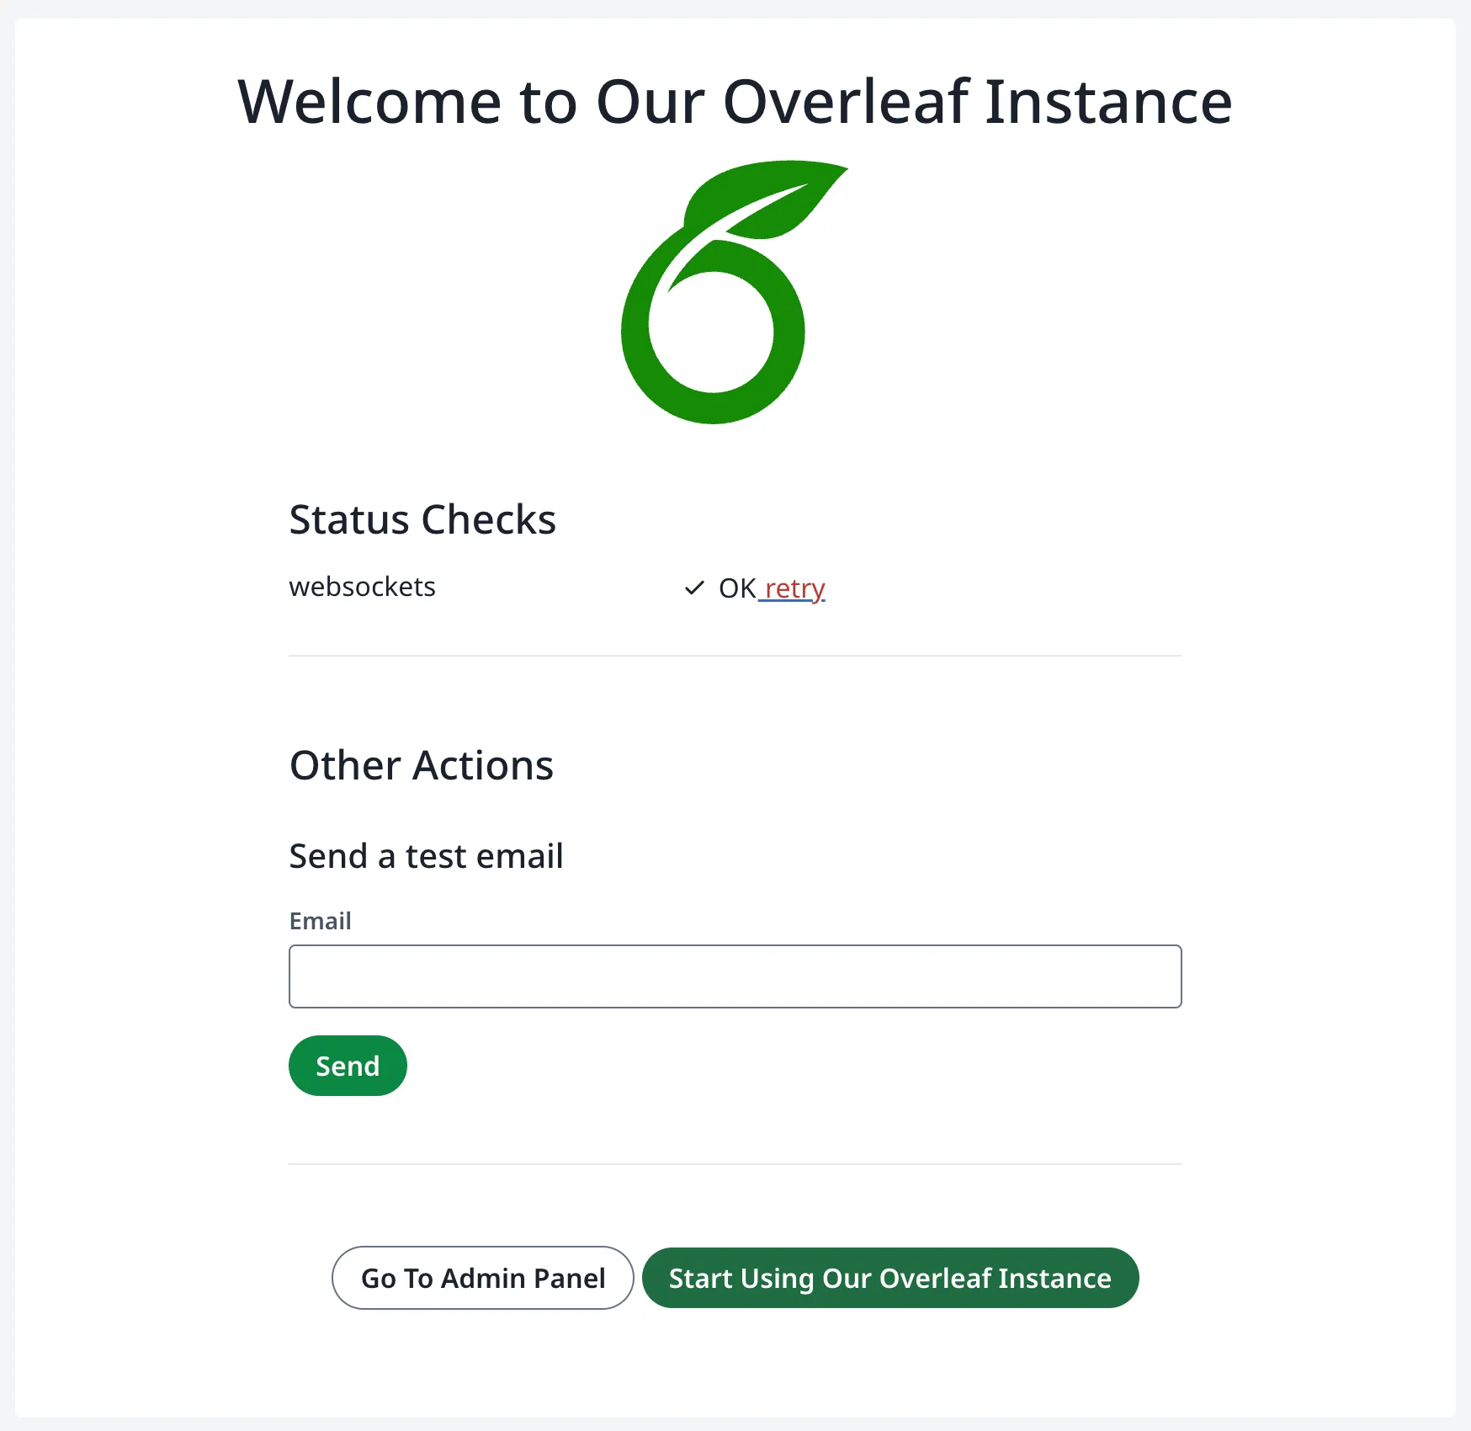1471x1431 pixels.
Task: Click the Other Actions heading
Action: 422,765
